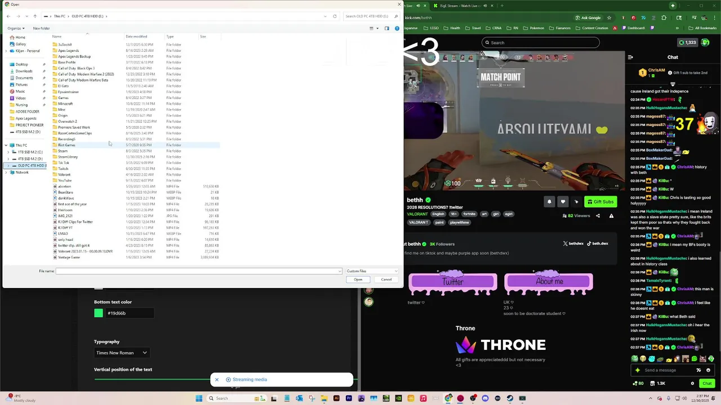Open the dialog help icon
This screenshot has width=721, height=405.
click(397, 28)
